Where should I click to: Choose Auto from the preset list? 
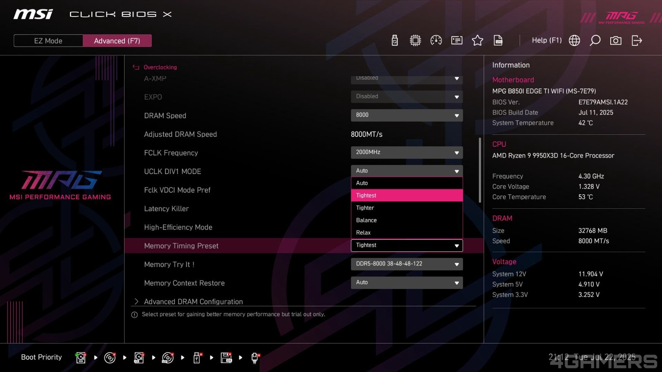[x=407, y=183]
